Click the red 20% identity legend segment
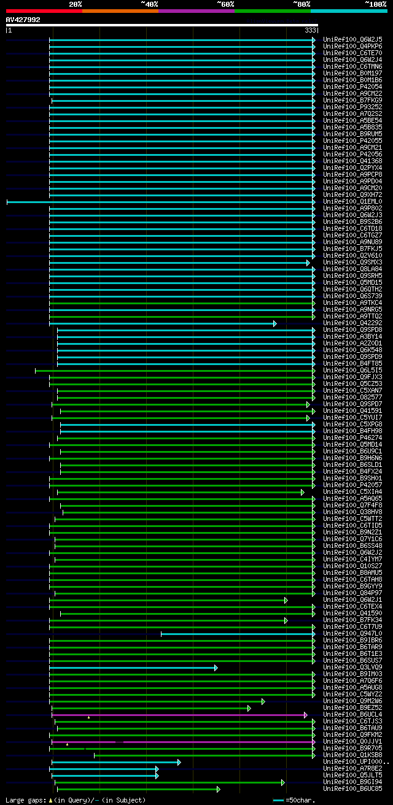Screen dimensions: 393x805 coord(44,11)
